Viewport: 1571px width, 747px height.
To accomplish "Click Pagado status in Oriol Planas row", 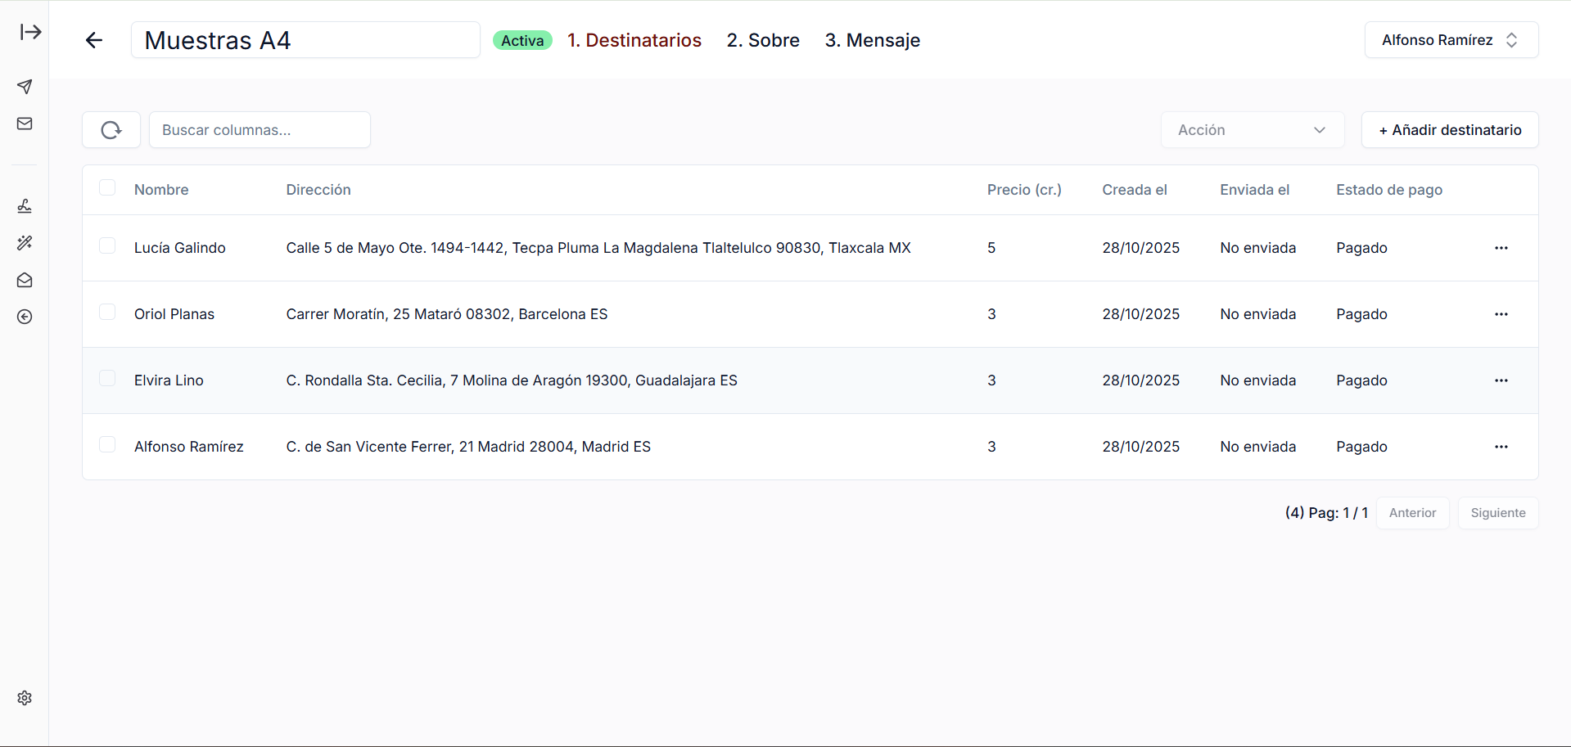I will [1361, 314].
